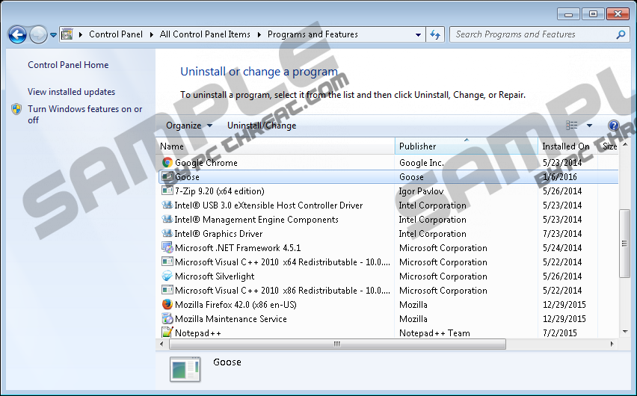
Task: Open help with the question mark icon
Action: pos(614,126)
